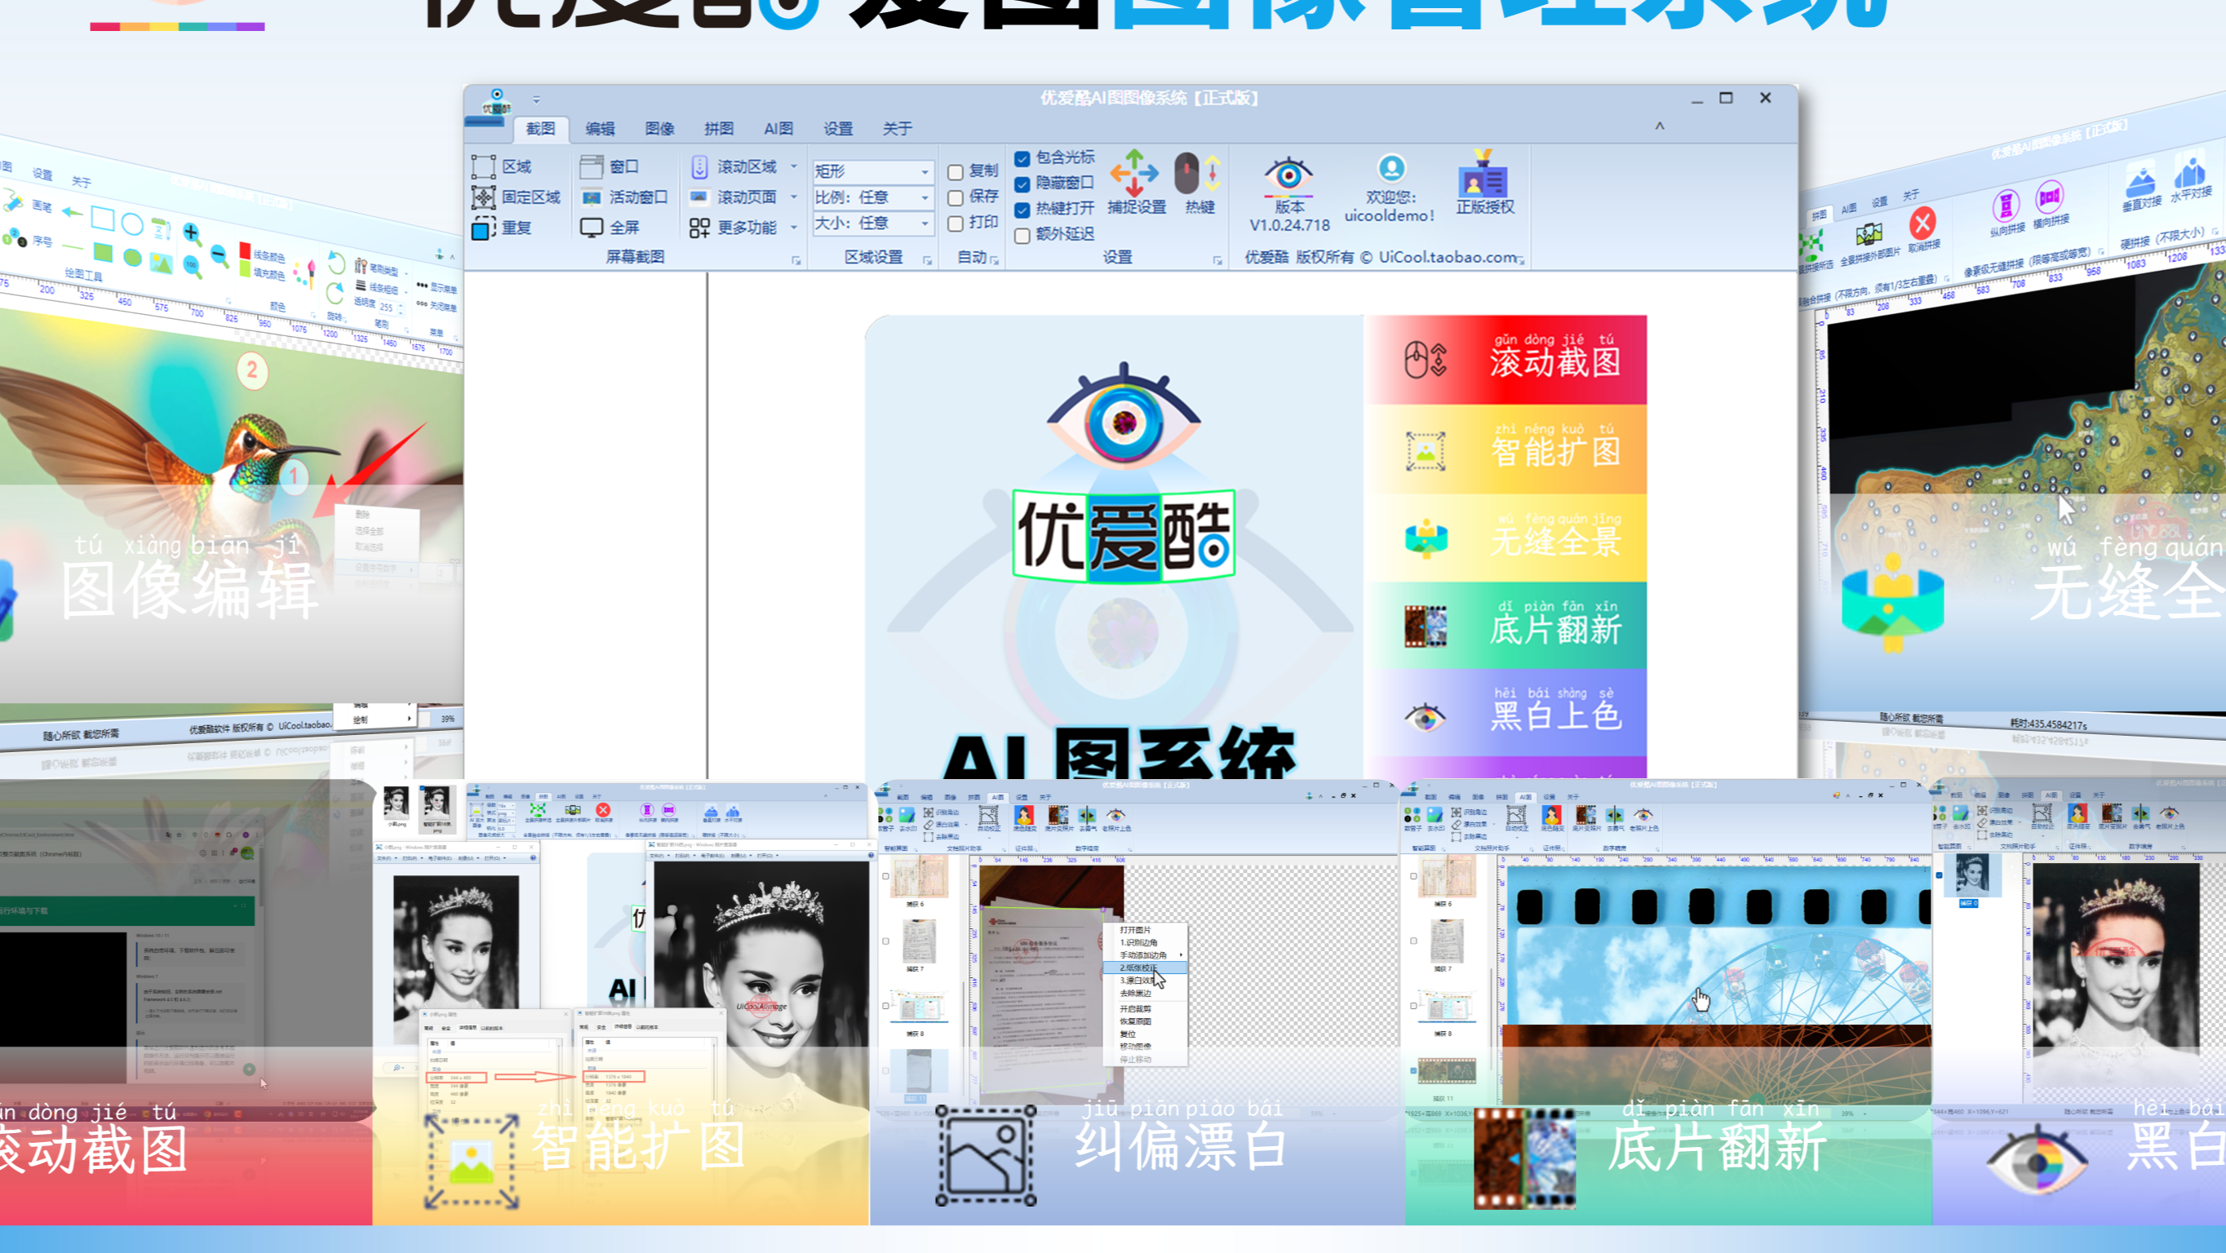2226x1253 pixels.
Task: Click the 无缝全景 yellow feature banner
Action: pos(1506,538)
